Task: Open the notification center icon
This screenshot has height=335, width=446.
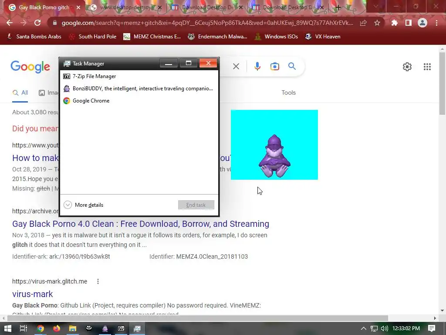Action: click(432, 328)
